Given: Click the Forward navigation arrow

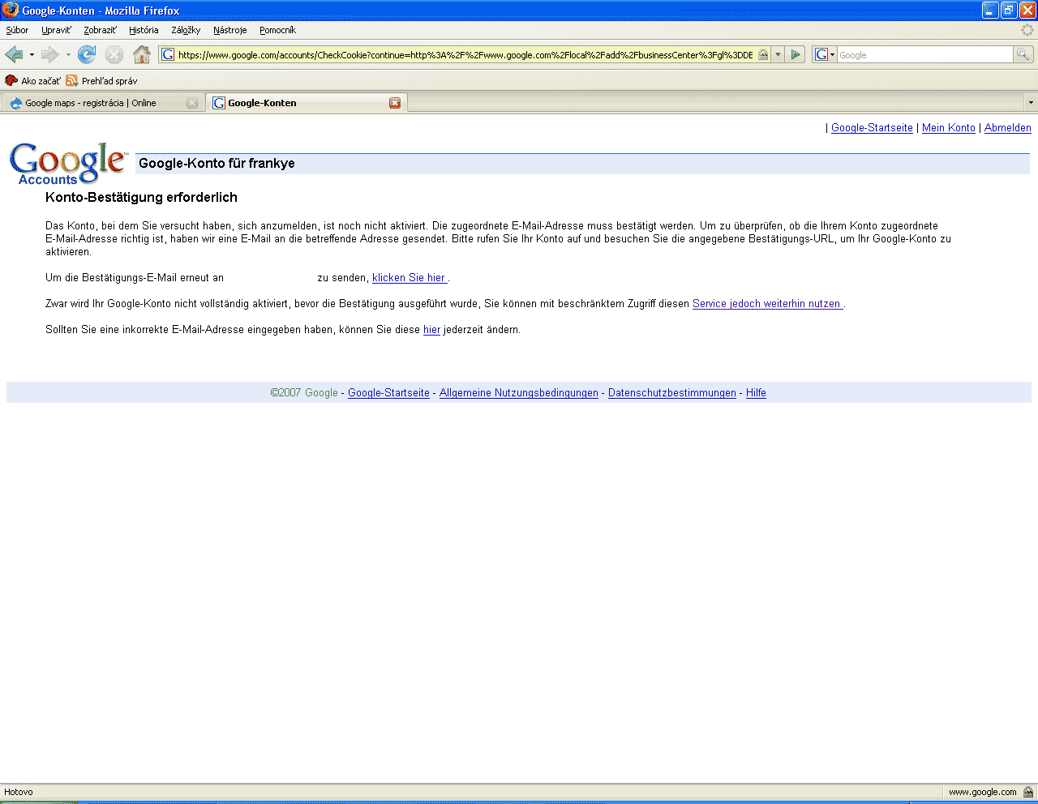Looking at the screenshot, I should [49, 54].
